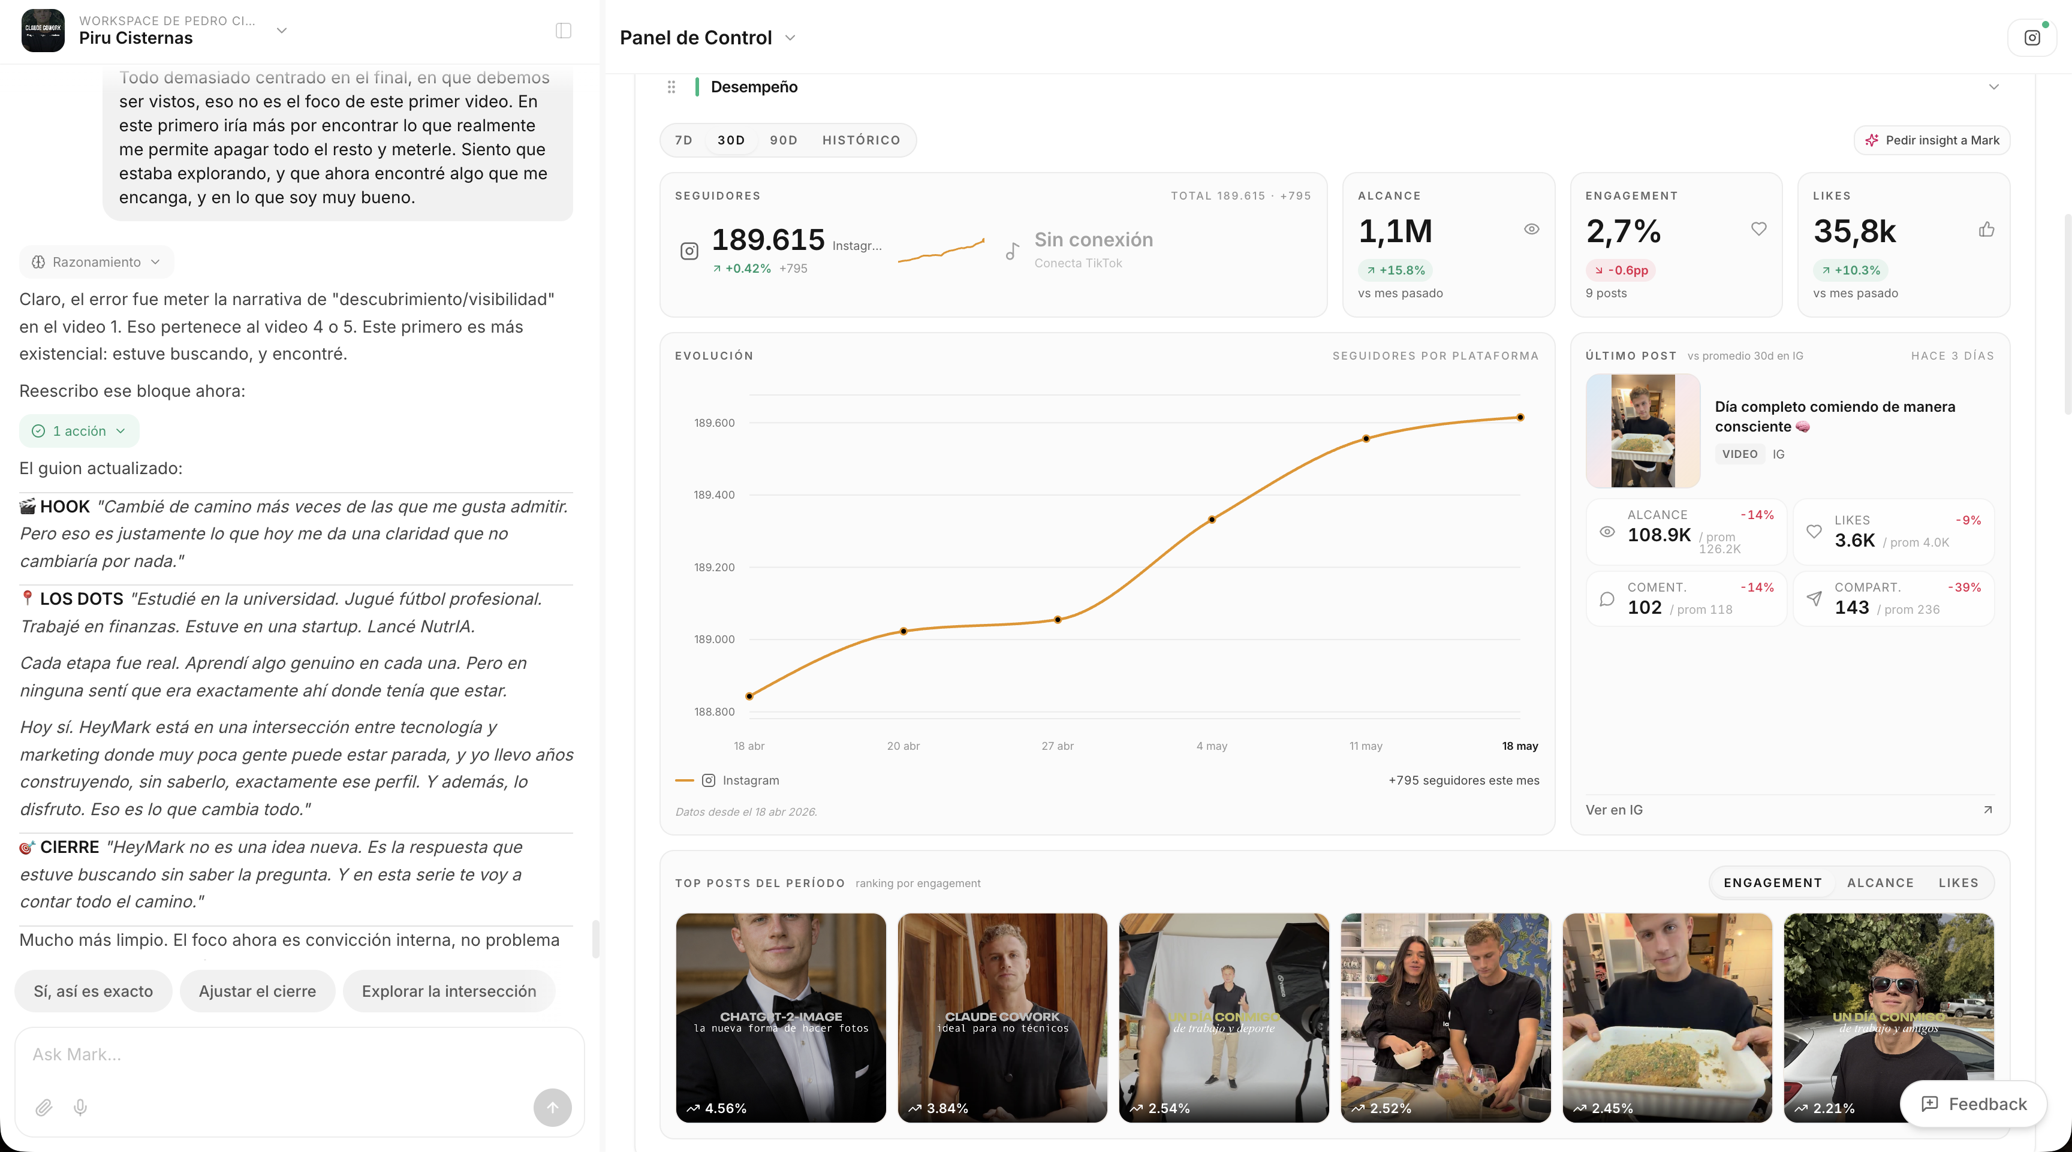This screenshot has height=1152, width=2072.
Task: Click the Instagram icon in Seguidores card
Action: click(689, 252)
